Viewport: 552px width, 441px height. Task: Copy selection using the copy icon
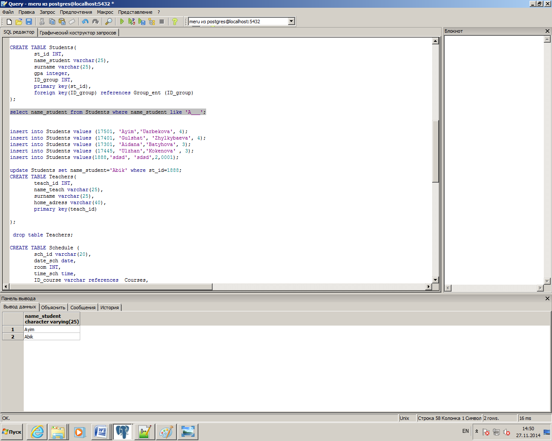pos(52,22)
